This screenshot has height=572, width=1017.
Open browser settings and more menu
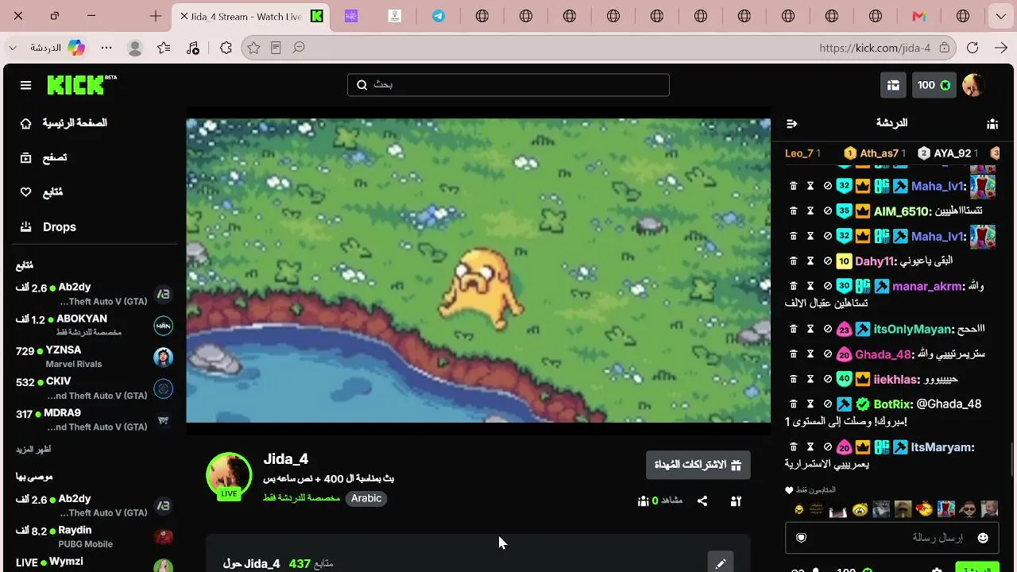106,48
